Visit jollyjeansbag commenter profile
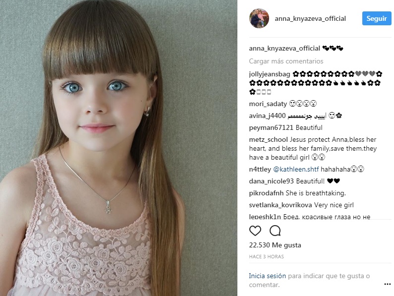The image size is (394, 296). 270,74
